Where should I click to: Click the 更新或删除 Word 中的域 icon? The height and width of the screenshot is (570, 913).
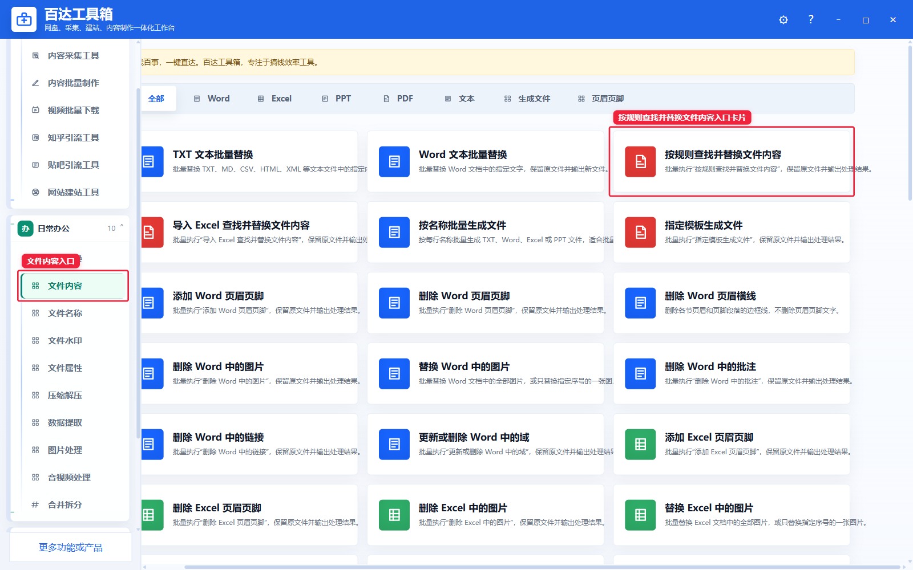click(394, 445)
